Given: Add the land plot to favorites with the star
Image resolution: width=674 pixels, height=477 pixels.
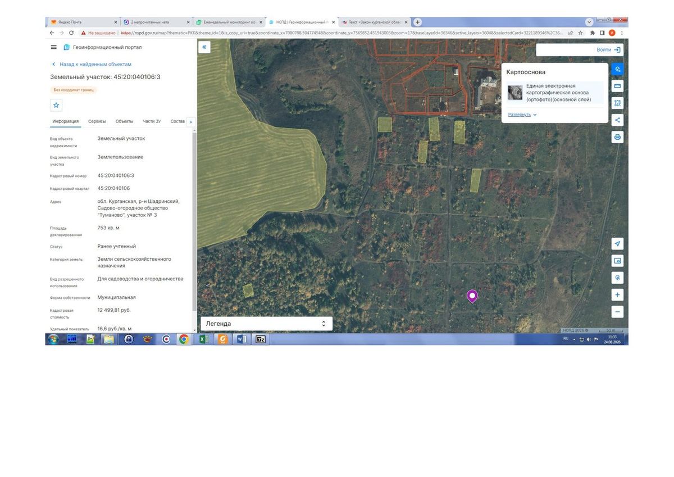Looking at the screenshot, I should (x=56, y=105).
